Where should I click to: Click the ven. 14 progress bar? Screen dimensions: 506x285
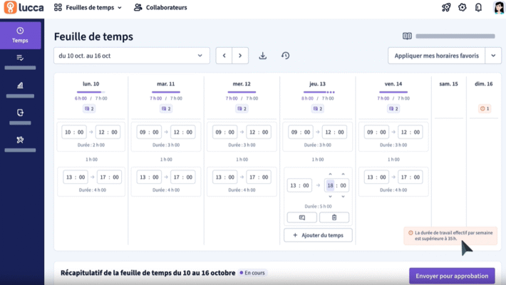pos(393,93)
